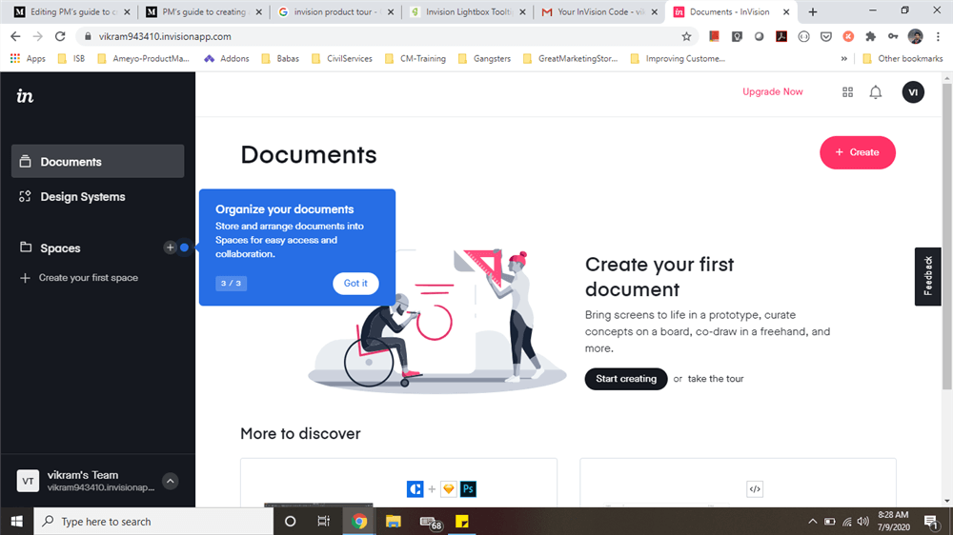Open Chrome three-dot menu
The width and height of the screenshot is (953, 535).
tap(939, 36)
